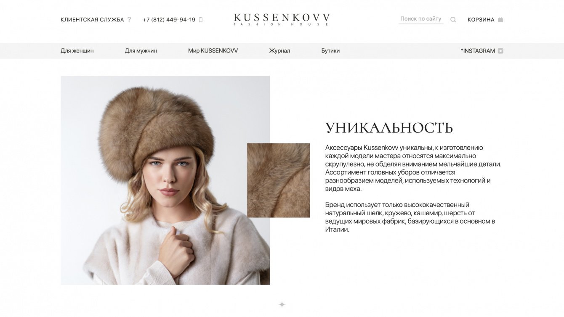Screen dimensions: 564x317
Task: Focus the Поиск по сайту search field
Action: click(421, 19)
